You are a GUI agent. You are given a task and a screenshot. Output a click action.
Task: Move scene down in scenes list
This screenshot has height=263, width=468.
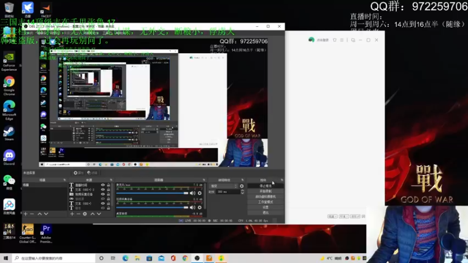tap(46, 214)
